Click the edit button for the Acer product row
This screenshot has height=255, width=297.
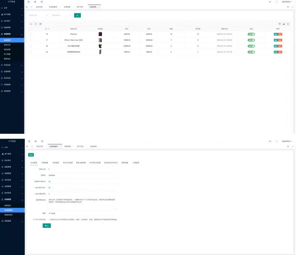point(276,46)
